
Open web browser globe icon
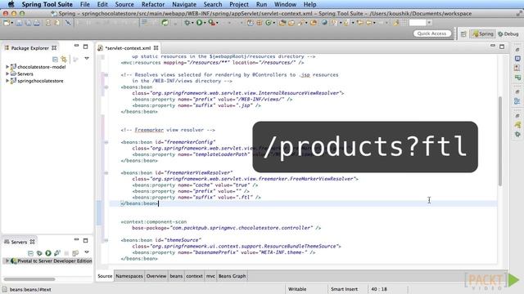coord(324,23)
